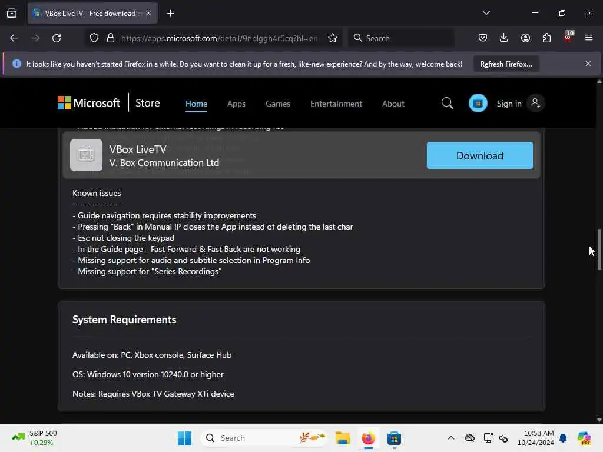Select the Home navigation tab

pyautogui.click(x=196, y=104)
